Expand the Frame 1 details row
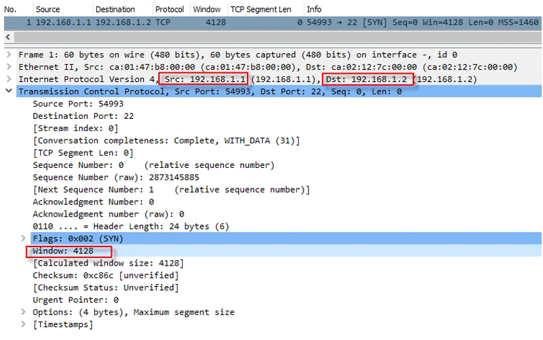Image resolution: width=543 pixels, height=340 pixels. pyautogui.click(x=8, y=55)
